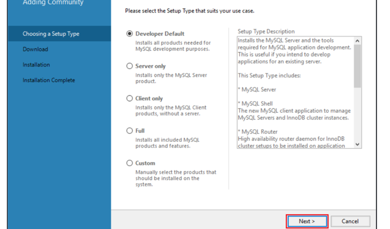390x229 pixels.
Task: Click scroll down arrow in description box
Action: [357, 144]
